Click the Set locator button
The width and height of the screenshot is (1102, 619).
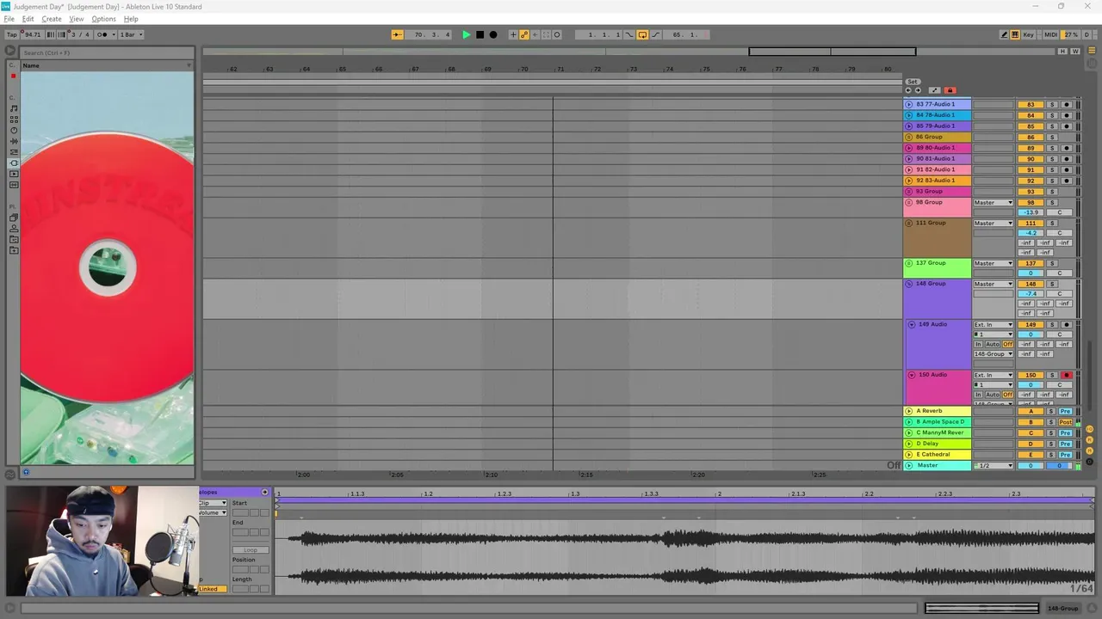[x=913, y=82]
